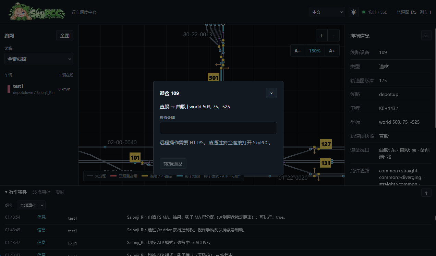The image size is (436, 256).
Task: Click the 操作令牌 token input field
Action: [218, 128]
